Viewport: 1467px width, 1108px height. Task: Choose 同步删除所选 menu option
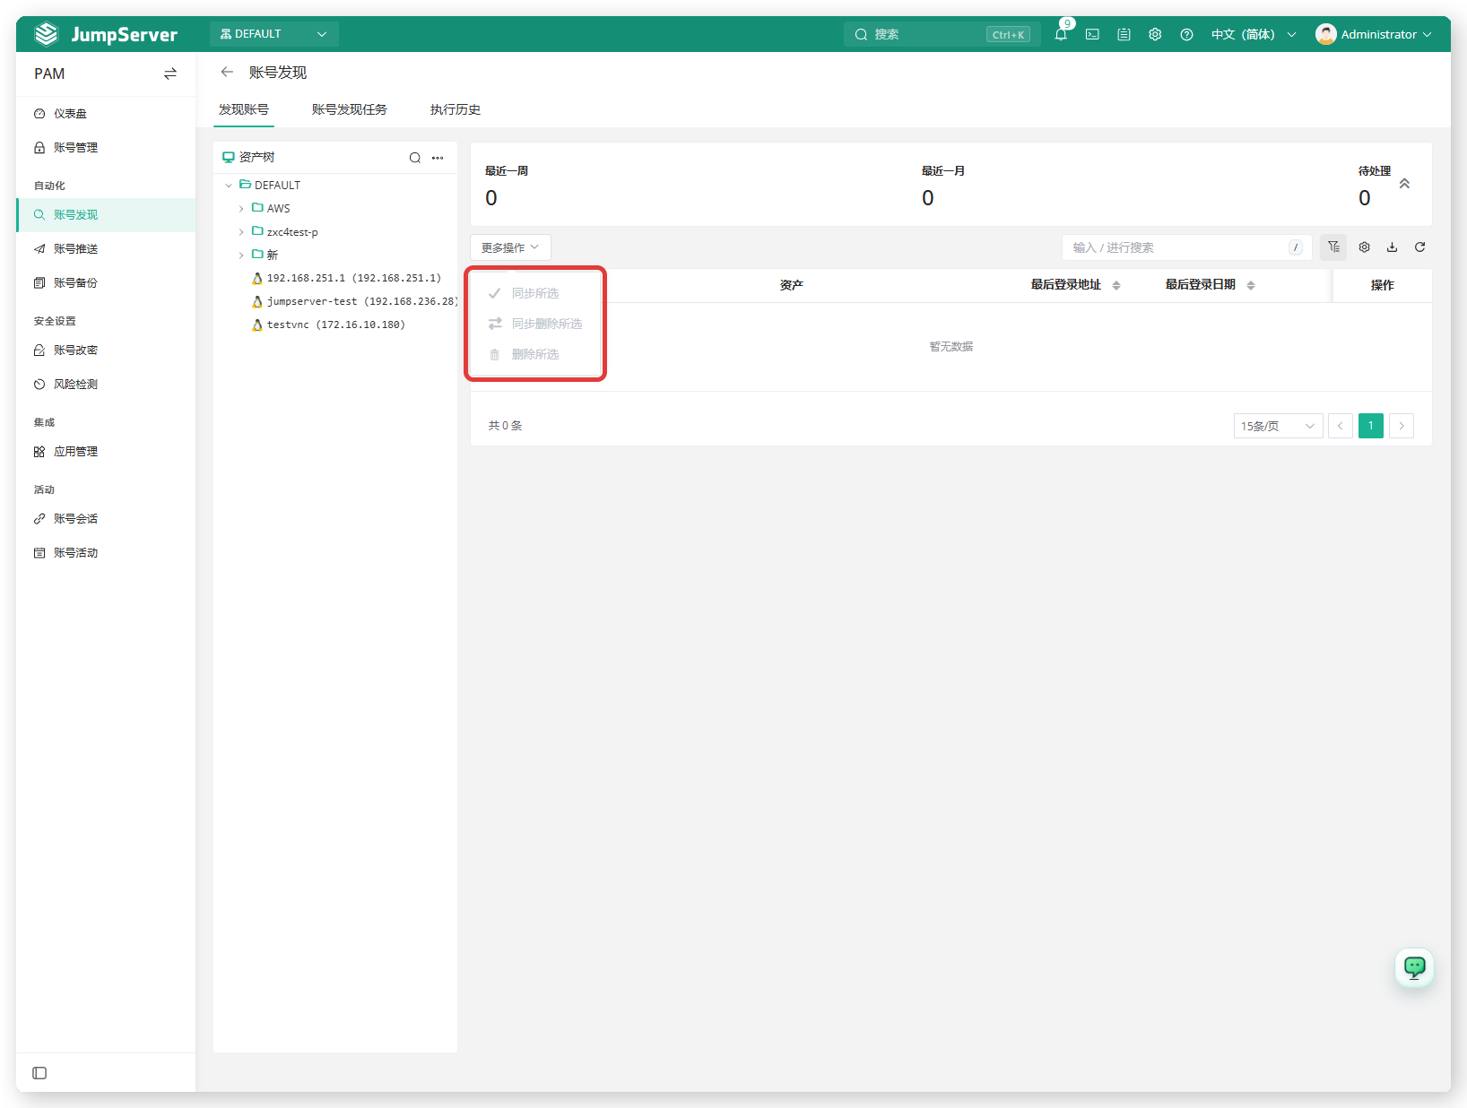[535, 324]
